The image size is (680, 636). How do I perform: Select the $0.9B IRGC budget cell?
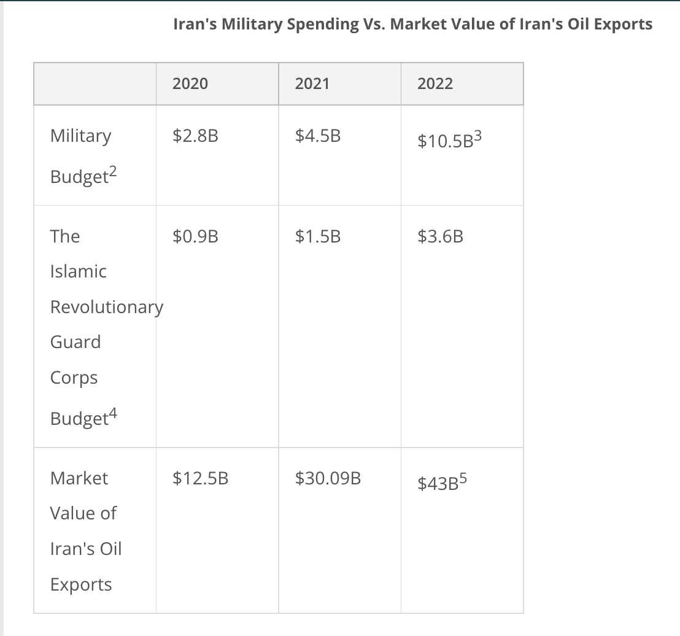coord(217,327)
